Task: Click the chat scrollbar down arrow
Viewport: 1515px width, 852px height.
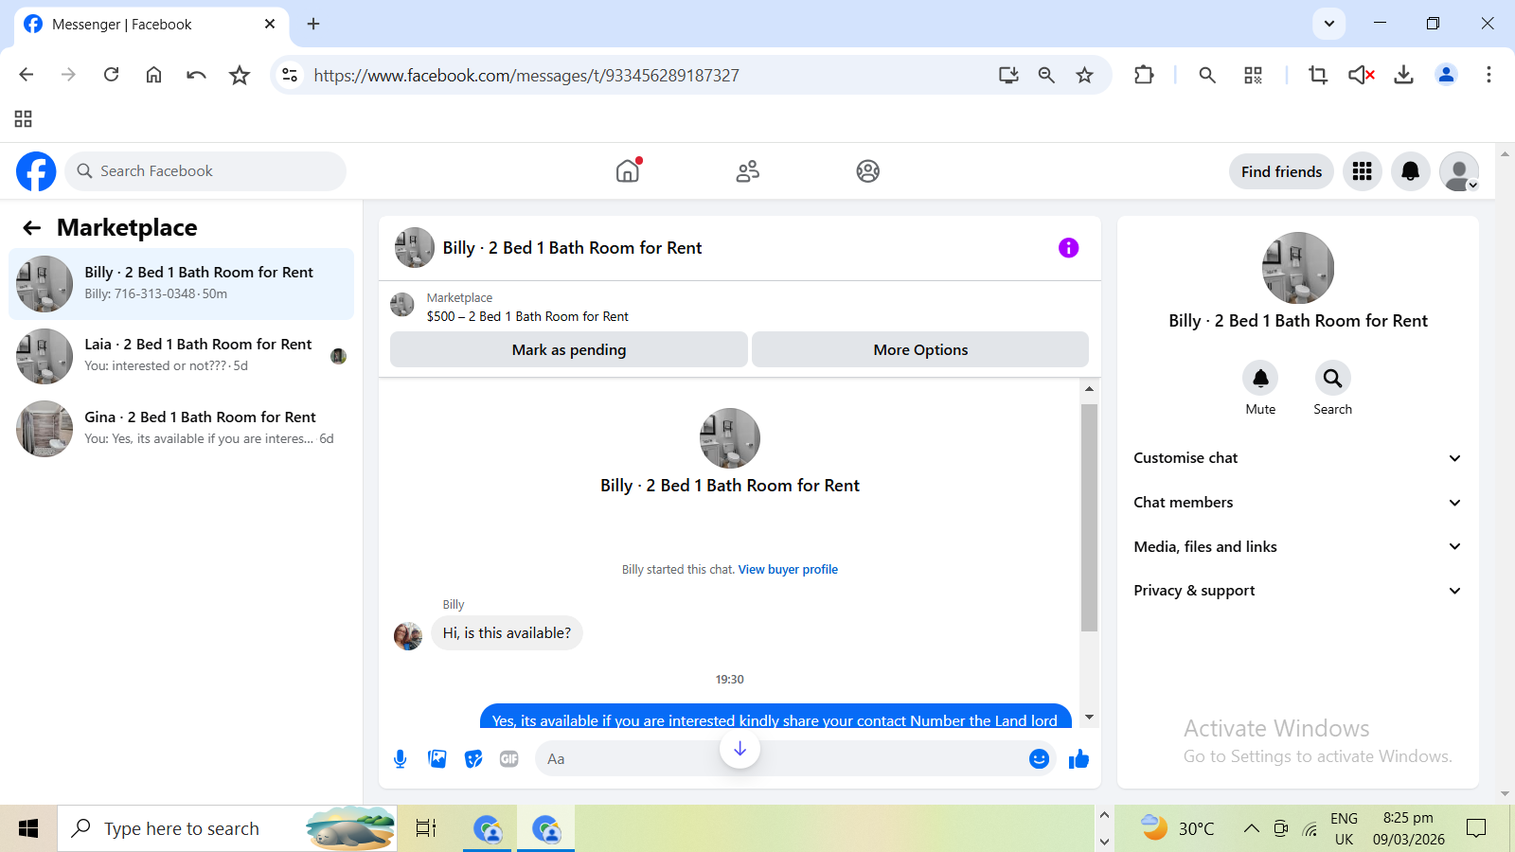Action: 1089,718
